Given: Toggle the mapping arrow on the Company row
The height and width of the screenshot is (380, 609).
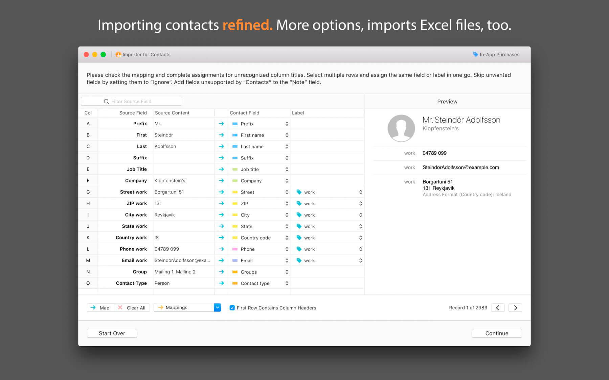Looking at the screenshot, I should coord(221,180).
